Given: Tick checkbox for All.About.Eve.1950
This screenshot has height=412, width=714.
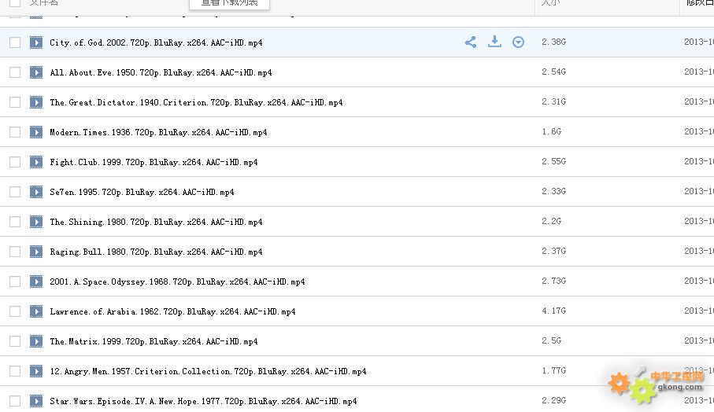Looking at the screenshot, I should [15, 72].
